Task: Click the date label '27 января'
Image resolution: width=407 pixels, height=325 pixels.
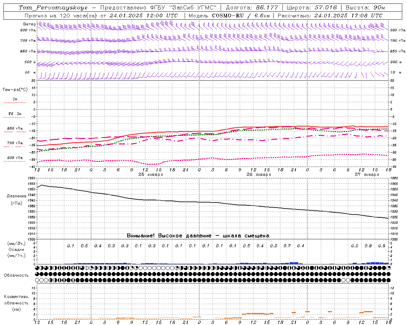Action: (x=367, y=175)
